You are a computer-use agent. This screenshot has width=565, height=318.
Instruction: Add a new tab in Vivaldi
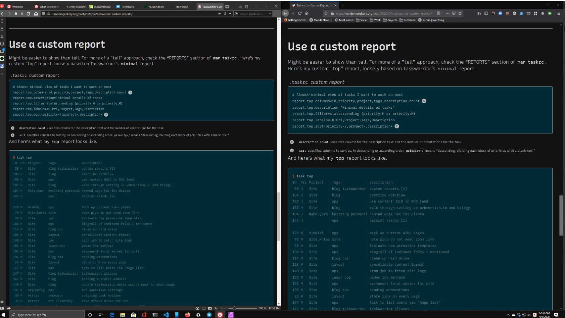[x=227, y=6]
